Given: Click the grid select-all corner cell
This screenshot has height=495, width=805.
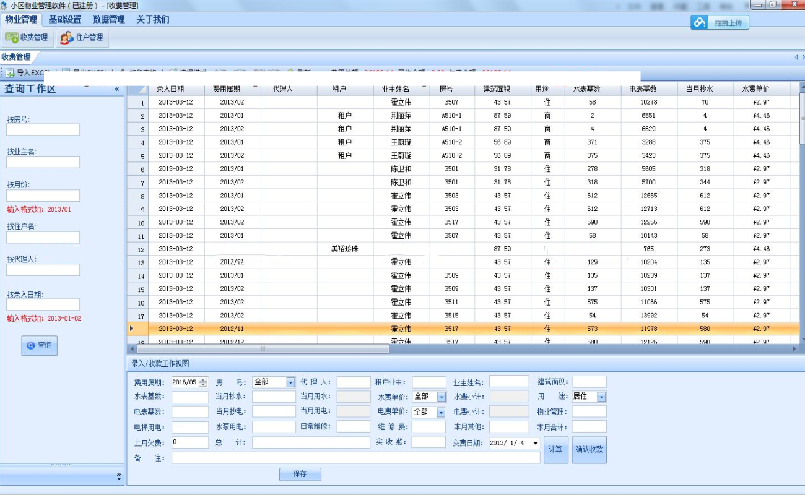Looking at the screenshot, I should click(137, 89).
